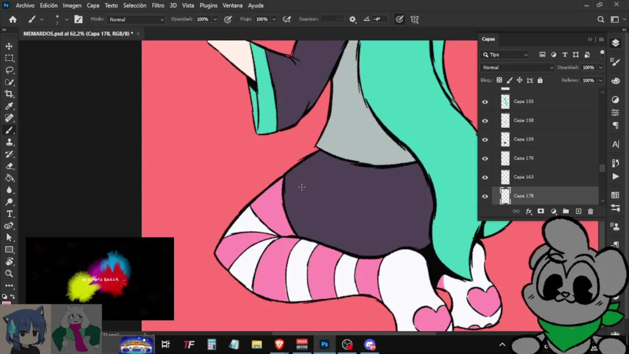Open the brush settings panel button
This screenshot has width=629, height=354.
click(79, 19)
